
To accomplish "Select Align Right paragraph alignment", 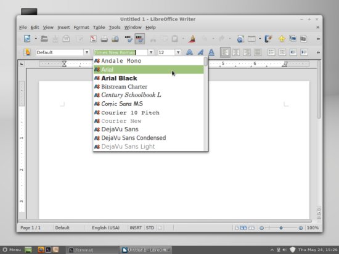I will 247,52.
